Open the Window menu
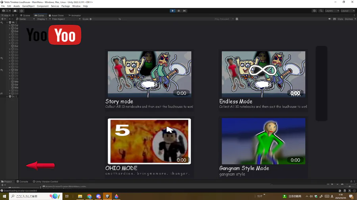This screenshot has height=200, width=357. 76,6
